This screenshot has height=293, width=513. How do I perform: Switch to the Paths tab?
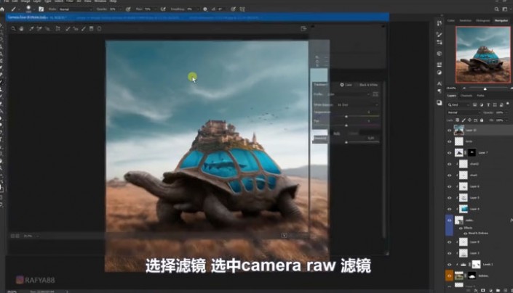481,96
